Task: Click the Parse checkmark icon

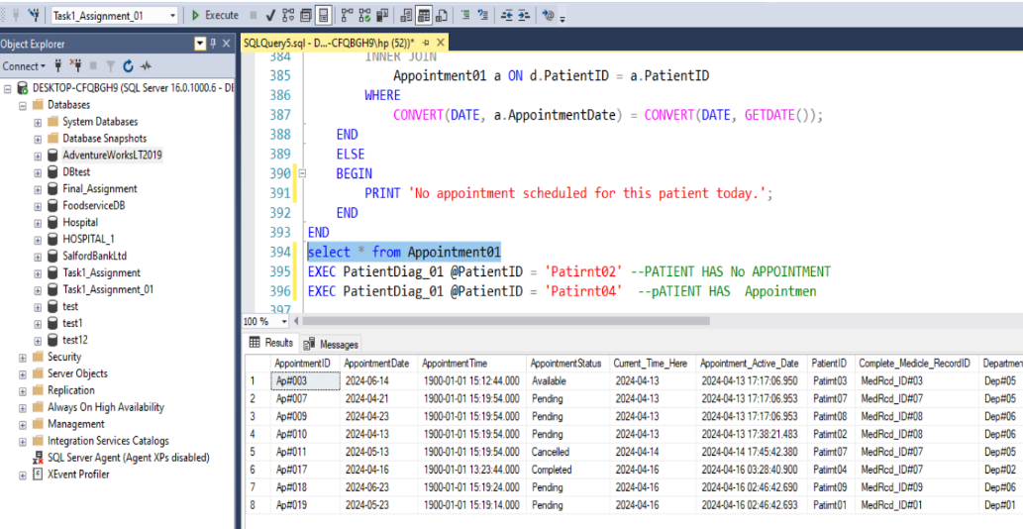Action: (270, 15)
